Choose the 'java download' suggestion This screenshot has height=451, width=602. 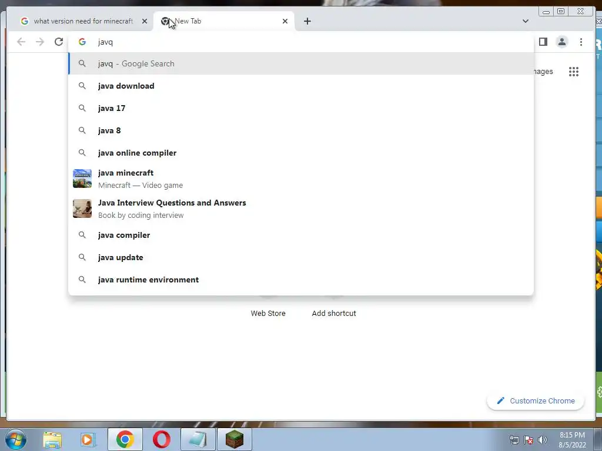click(301, 86)
